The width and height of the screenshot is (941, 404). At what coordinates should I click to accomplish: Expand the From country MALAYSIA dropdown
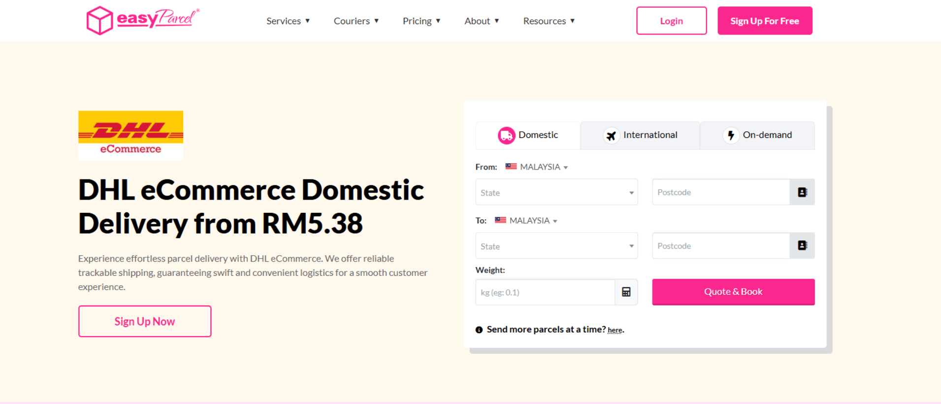pyautogui.click(x=544, y=167)
